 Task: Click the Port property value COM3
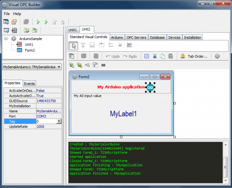click(49, 116)
